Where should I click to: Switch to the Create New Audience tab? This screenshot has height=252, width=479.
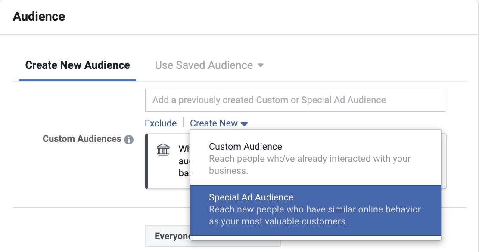pos(78,65)
